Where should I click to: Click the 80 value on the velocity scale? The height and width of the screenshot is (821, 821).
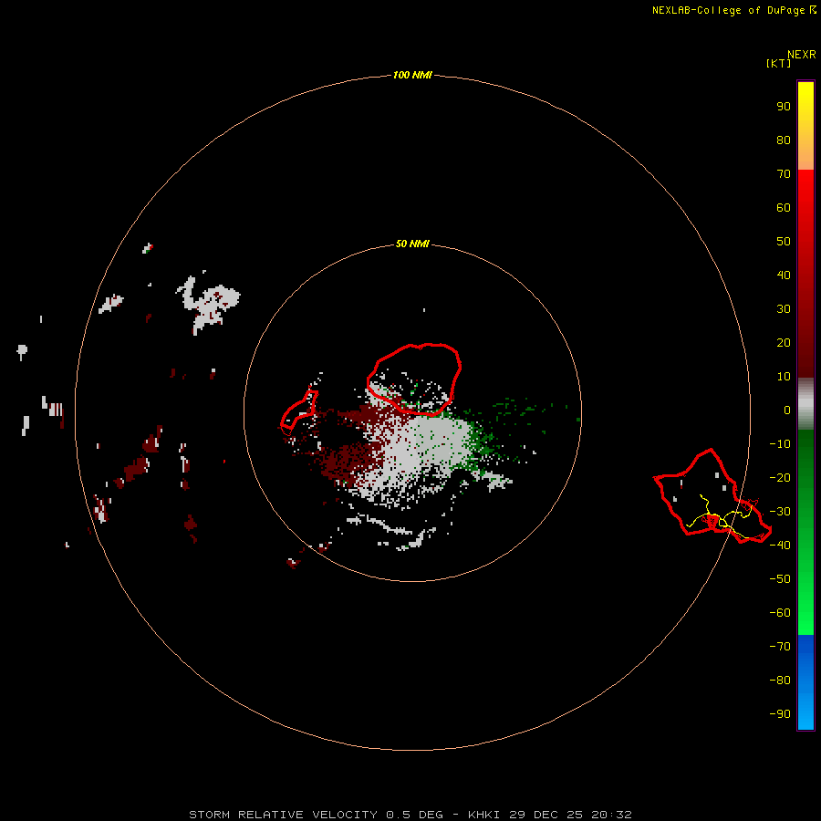[x=784, y=140]
